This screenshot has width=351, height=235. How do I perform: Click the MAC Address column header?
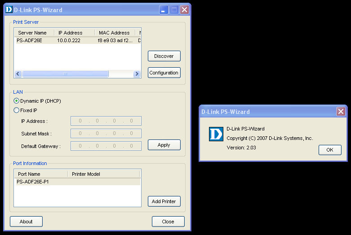[x=114, y=33]
